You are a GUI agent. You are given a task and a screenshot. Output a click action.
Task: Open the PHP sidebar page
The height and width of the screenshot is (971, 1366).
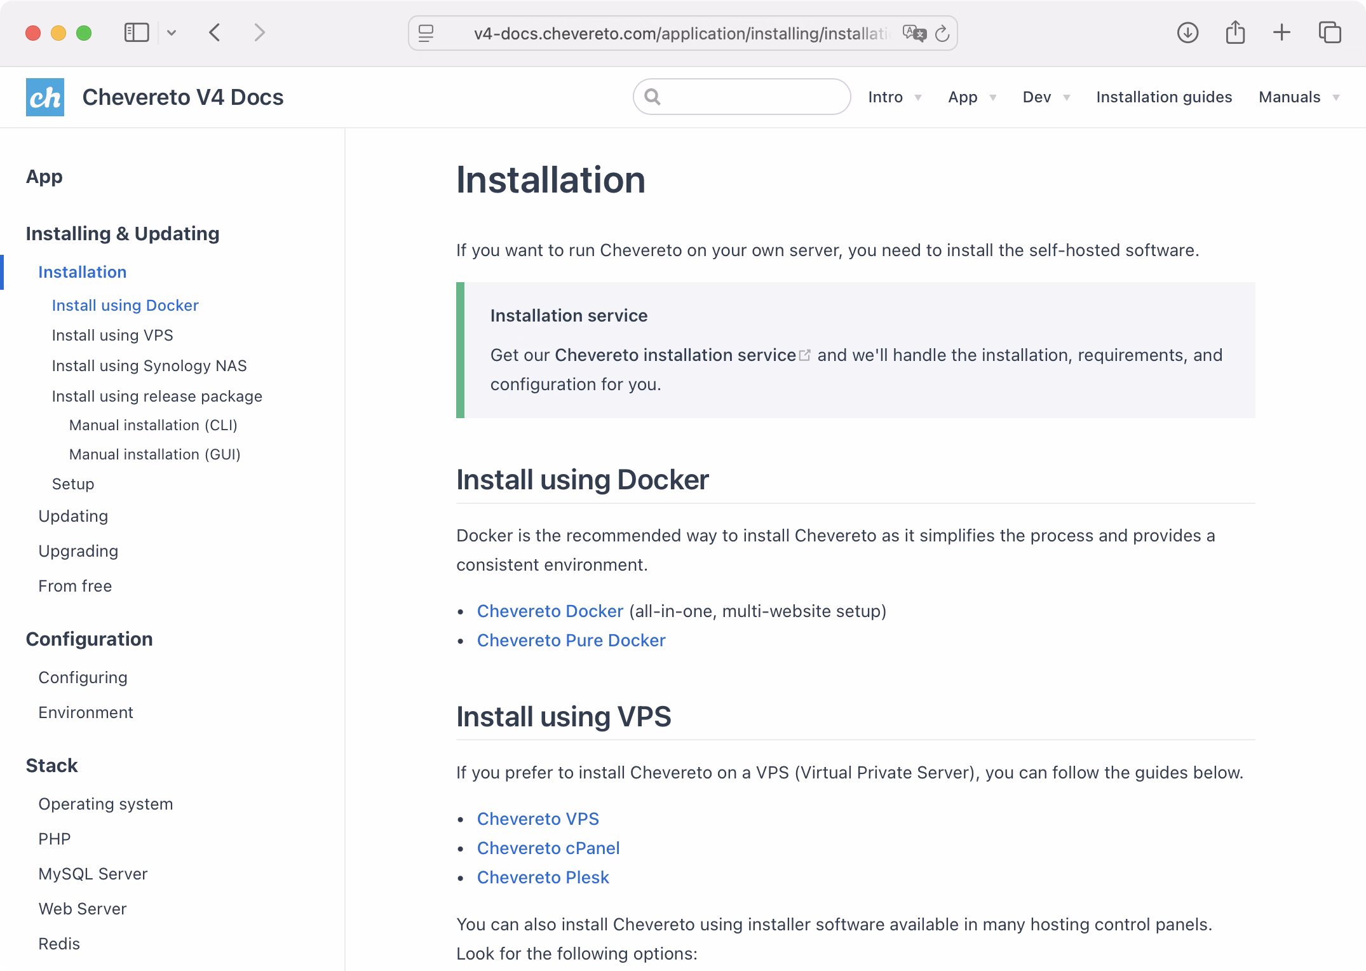coord(55,839)
